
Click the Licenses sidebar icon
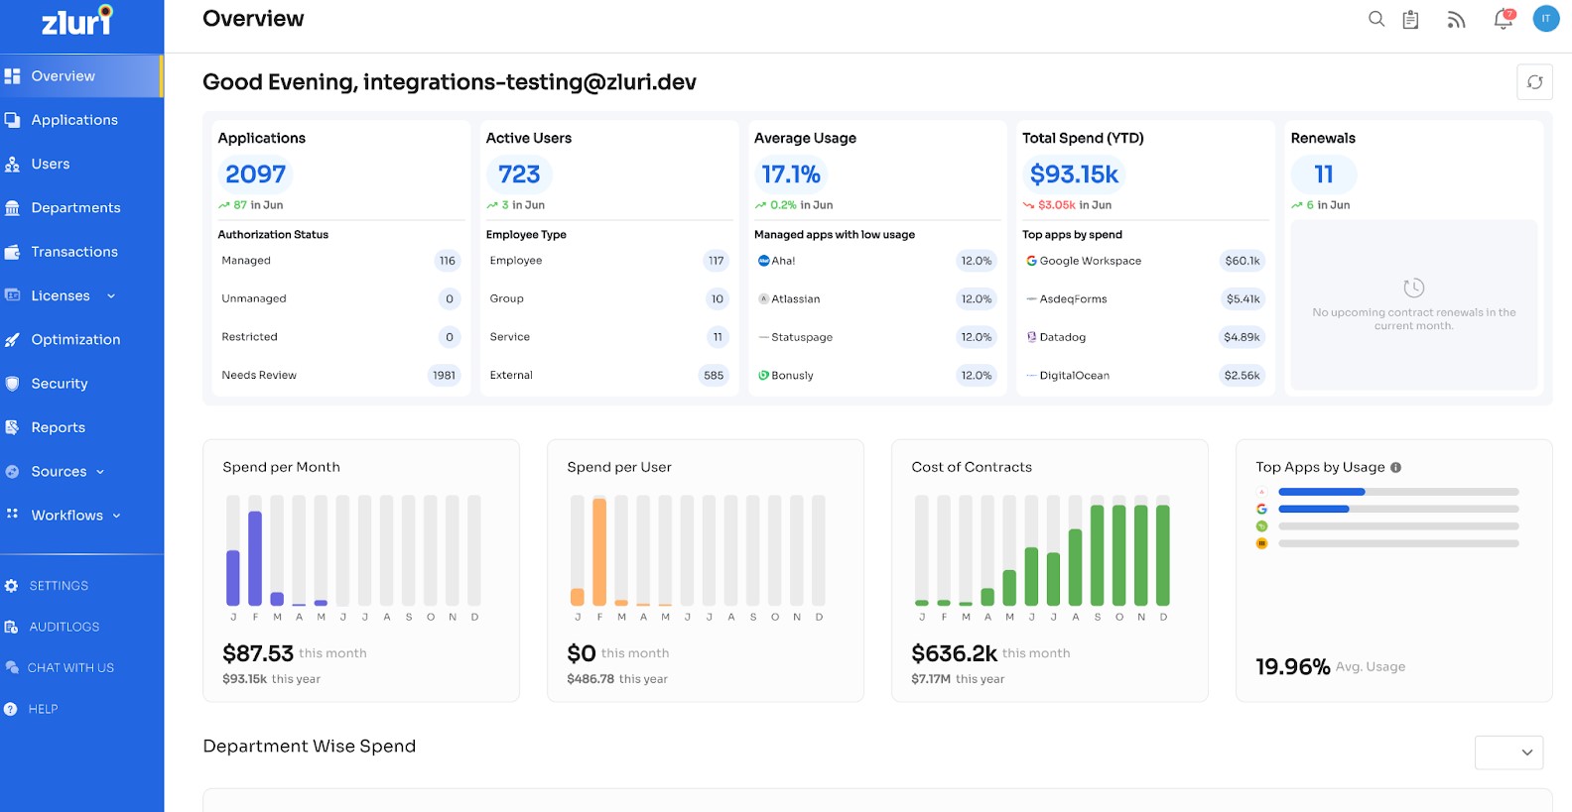coord(12,295)
